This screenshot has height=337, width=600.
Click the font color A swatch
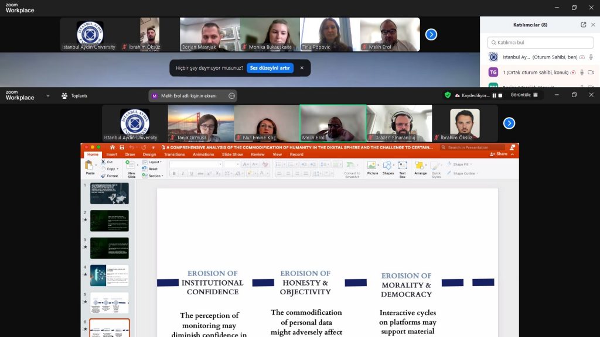(x=262, y=173)
